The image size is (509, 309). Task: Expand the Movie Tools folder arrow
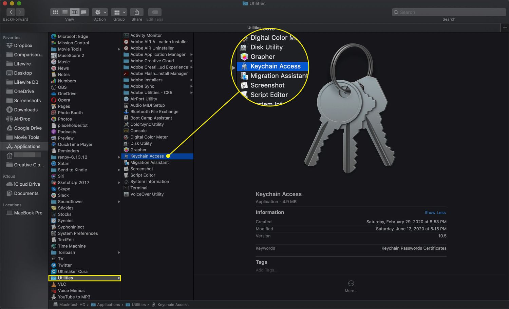(x=119, y=49)
